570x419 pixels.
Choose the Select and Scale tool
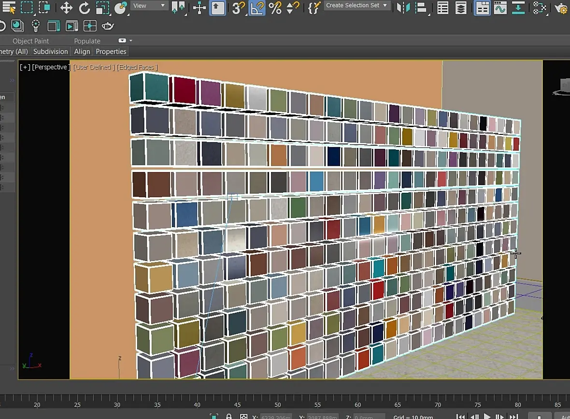click(102, 8)
